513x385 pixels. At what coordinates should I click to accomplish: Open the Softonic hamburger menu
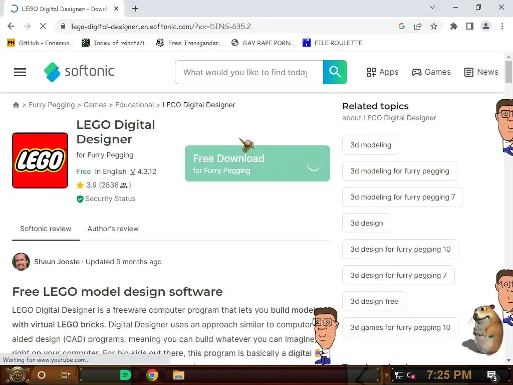click(x=20, y=72)
